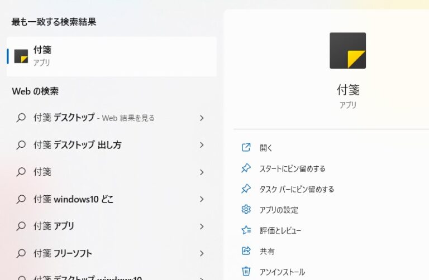The image size is (429, 280).
Task: Click trash icon for アンインストール
Action: [246, 272]
